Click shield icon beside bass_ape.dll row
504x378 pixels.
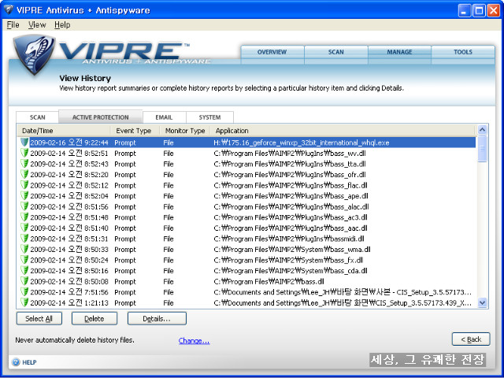(24, 196)
